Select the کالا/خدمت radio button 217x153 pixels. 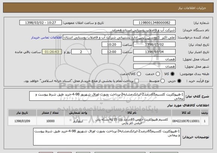coord(139,74)
